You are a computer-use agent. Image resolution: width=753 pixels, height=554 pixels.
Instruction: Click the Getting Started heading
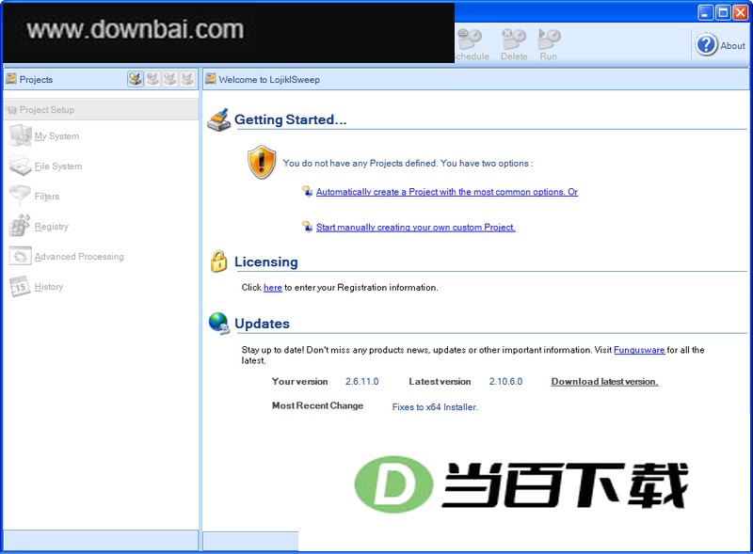tap(290, 119)
